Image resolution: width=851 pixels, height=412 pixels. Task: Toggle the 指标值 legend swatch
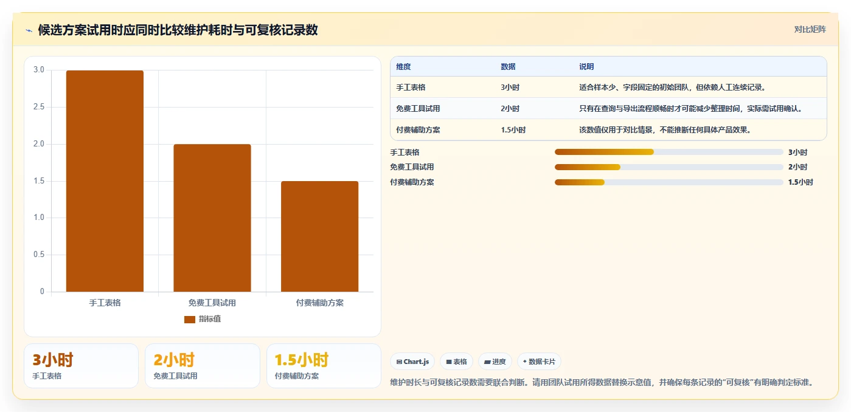click(190, 319)
